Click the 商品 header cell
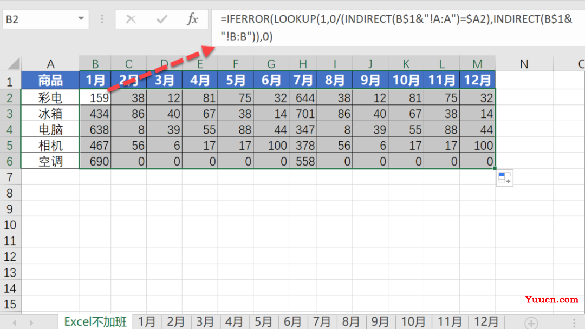 tap(50, 80)
